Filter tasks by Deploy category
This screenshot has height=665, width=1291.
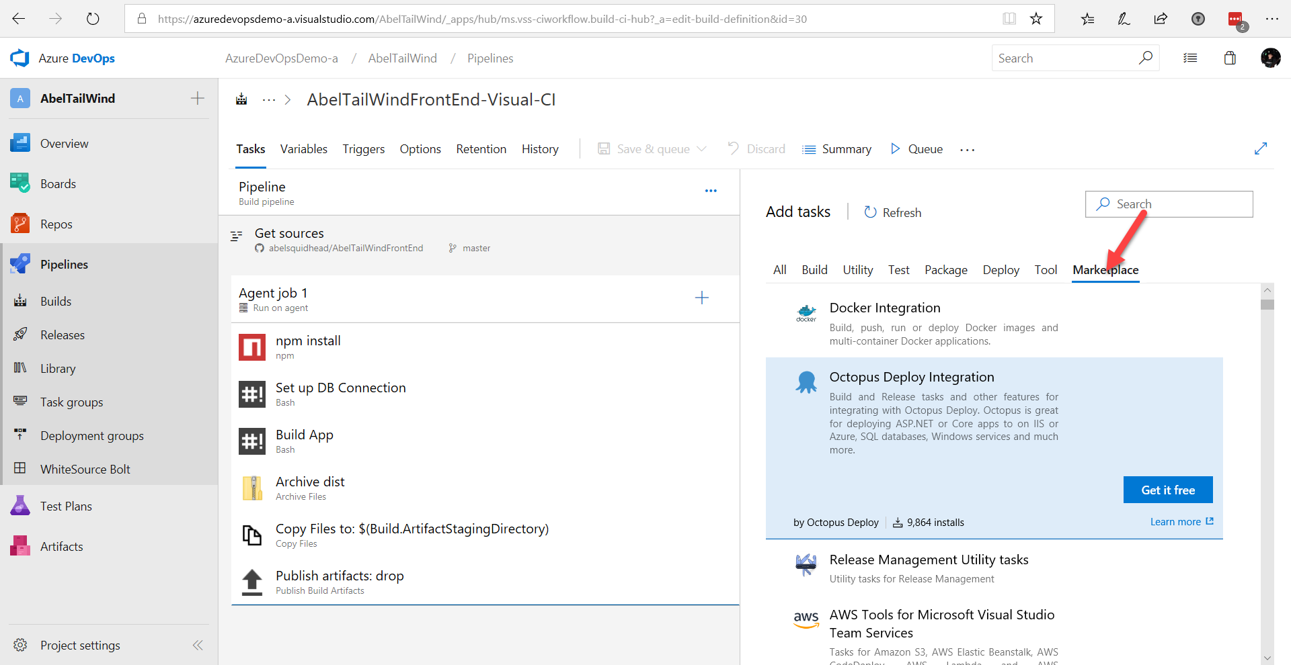click(x=1001, y=270)
